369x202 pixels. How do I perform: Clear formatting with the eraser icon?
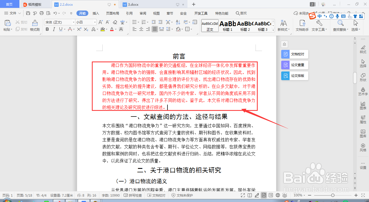pos(115,22)
